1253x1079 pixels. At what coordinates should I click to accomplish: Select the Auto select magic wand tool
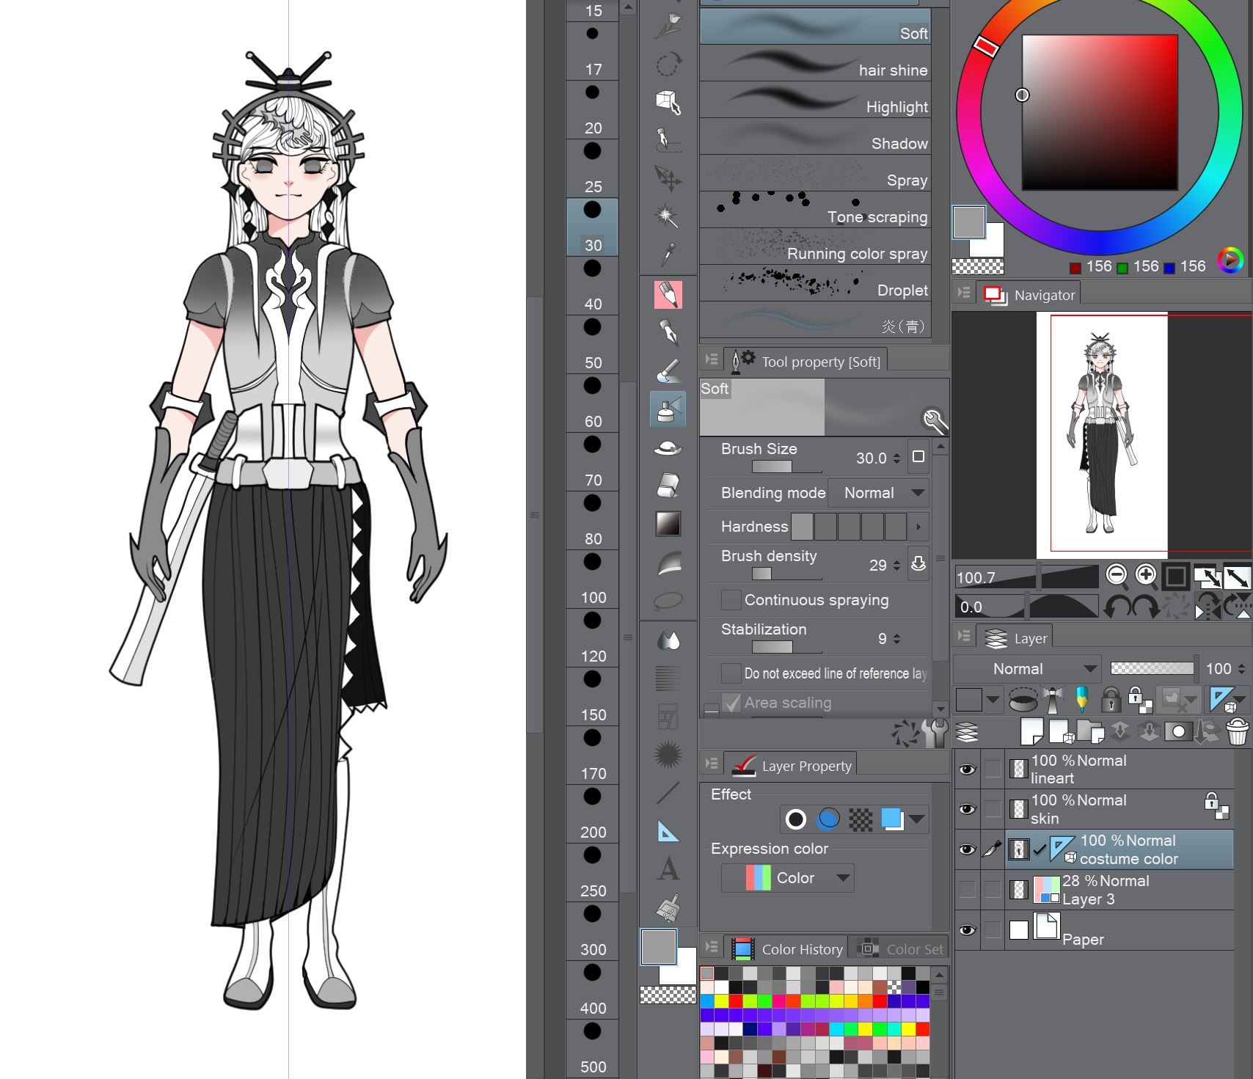click(667, 216)
